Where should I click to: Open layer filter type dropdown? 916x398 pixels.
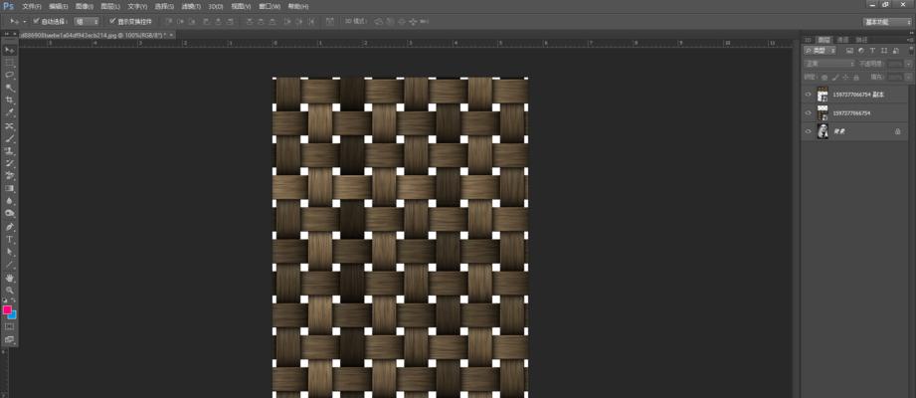(x=821, y=51)
